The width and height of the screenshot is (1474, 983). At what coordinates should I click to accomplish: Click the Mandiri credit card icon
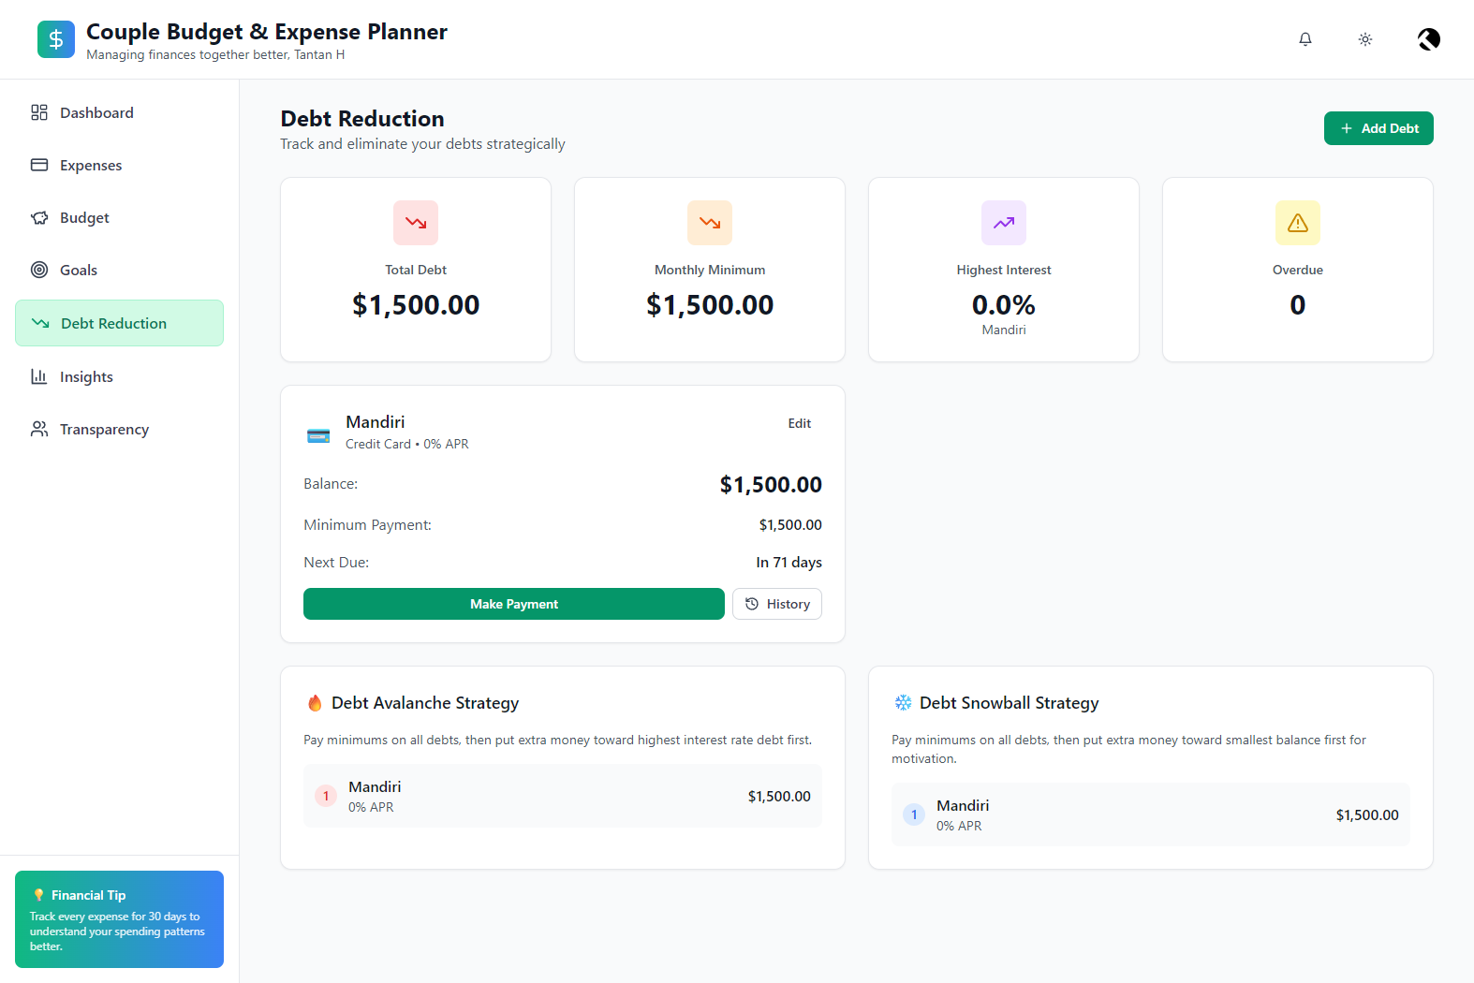click(x=318, y=435)
